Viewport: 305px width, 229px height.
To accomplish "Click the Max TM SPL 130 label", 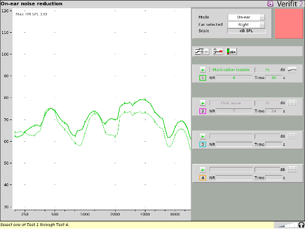I will [31, 14].
